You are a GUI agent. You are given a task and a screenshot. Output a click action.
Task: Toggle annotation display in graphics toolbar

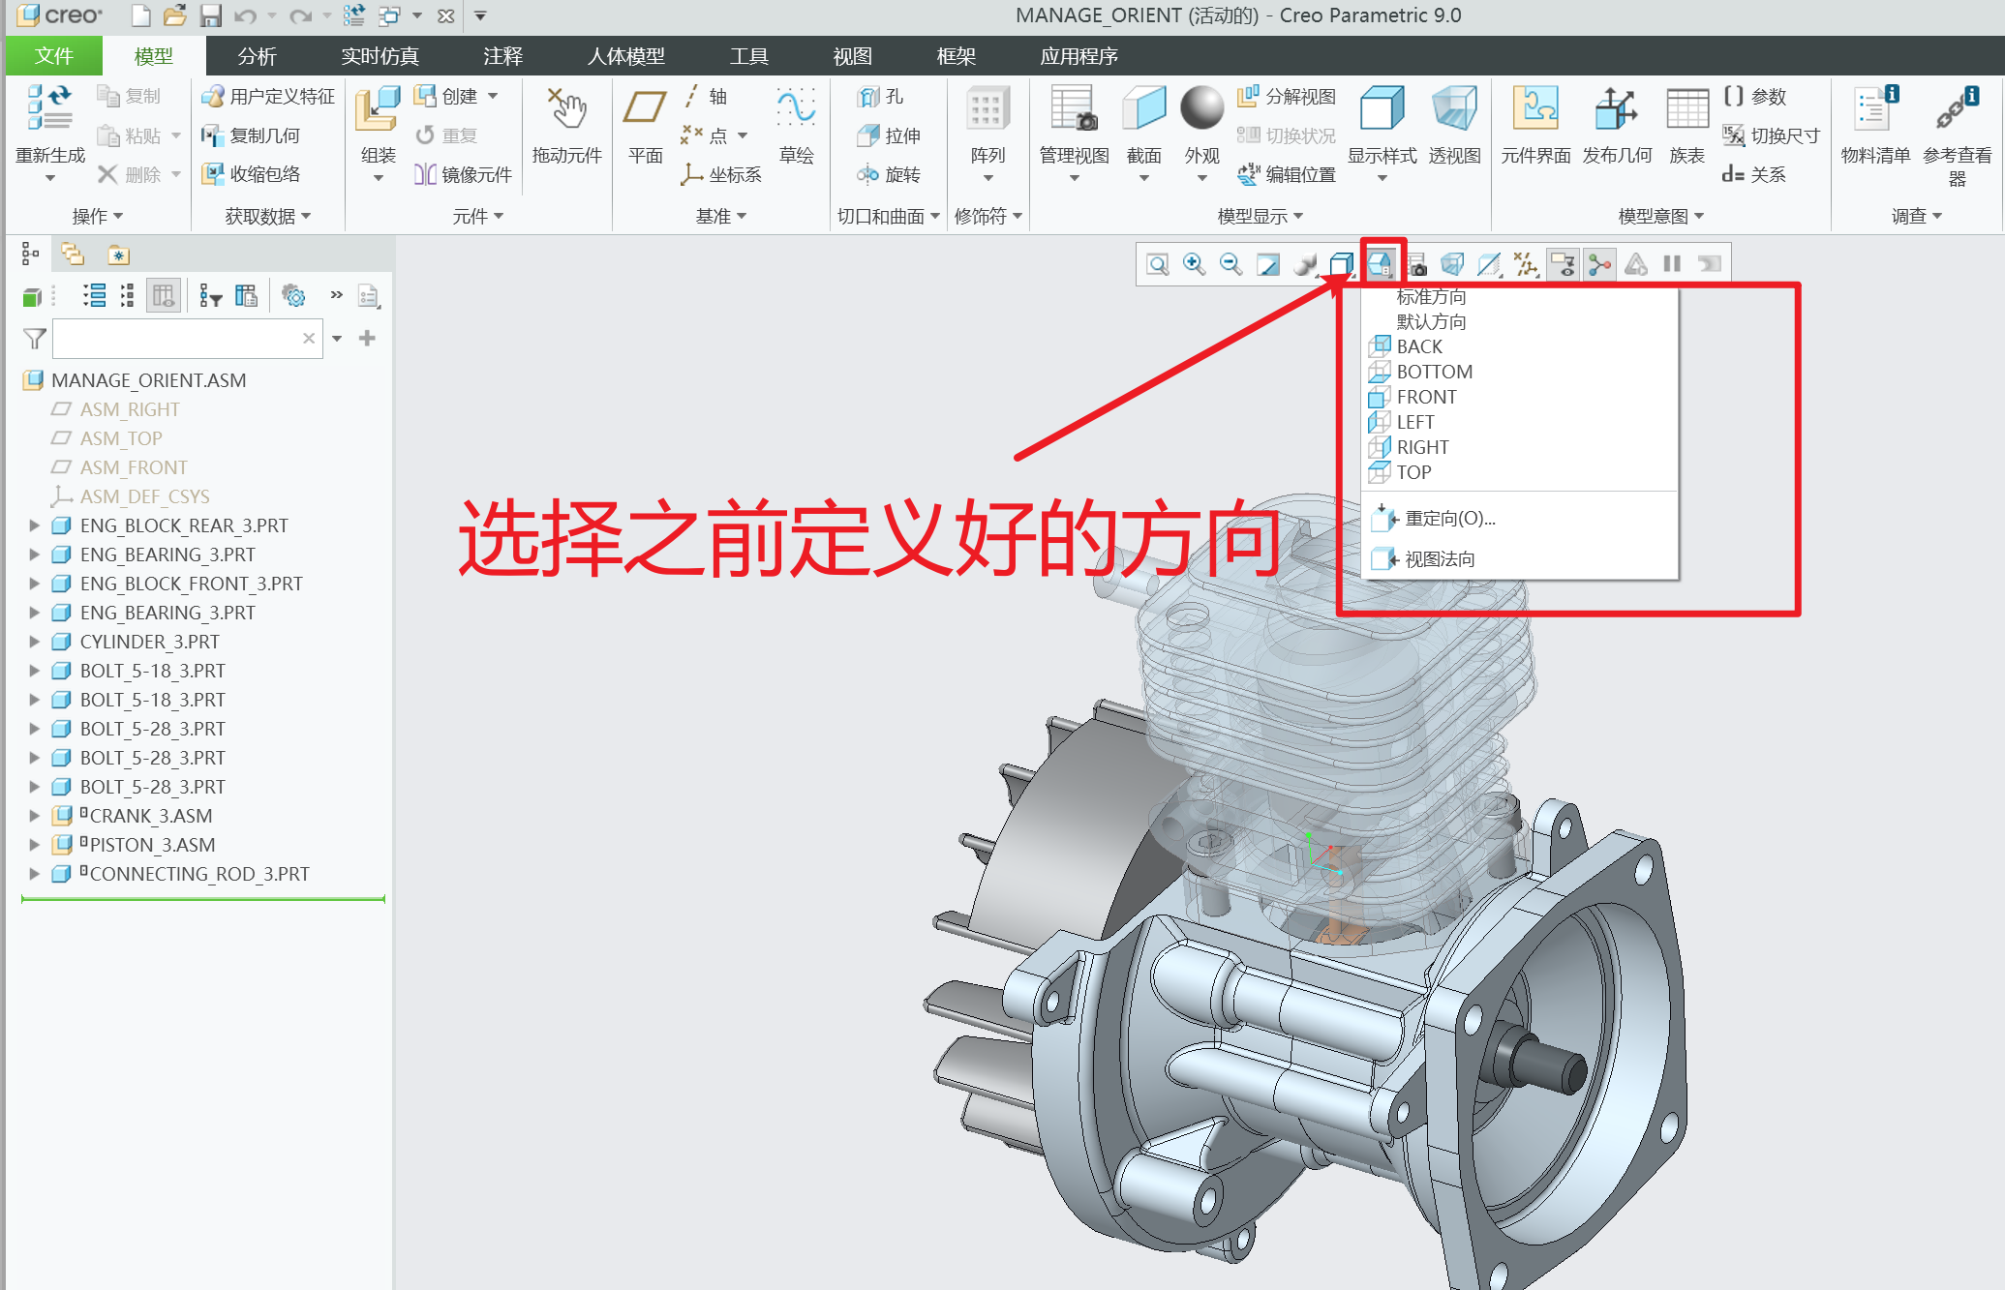pyautogui.click(x=1564, y=263)
